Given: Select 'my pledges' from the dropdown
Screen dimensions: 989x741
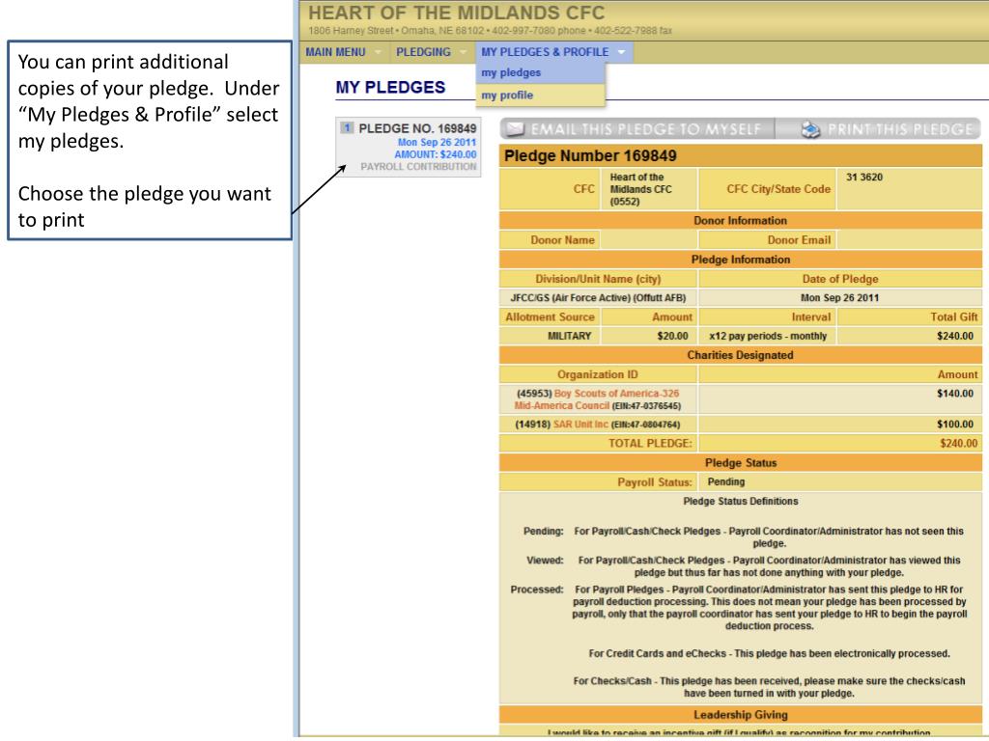Looking at the screenshot, I should [x=541, y=72].
